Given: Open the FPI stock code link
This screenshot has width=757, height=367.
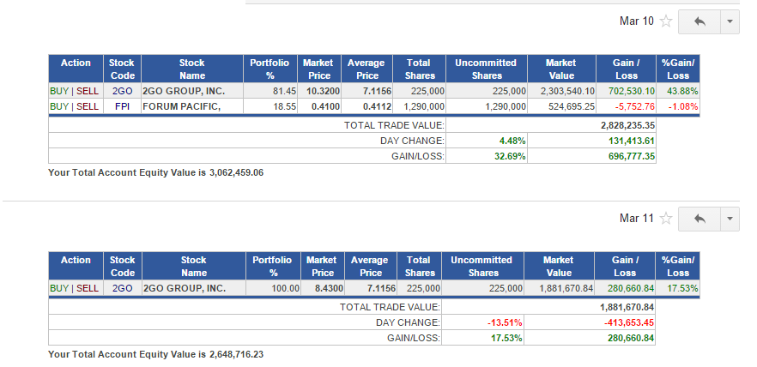Looking at the screenshot, I should 122,106.
